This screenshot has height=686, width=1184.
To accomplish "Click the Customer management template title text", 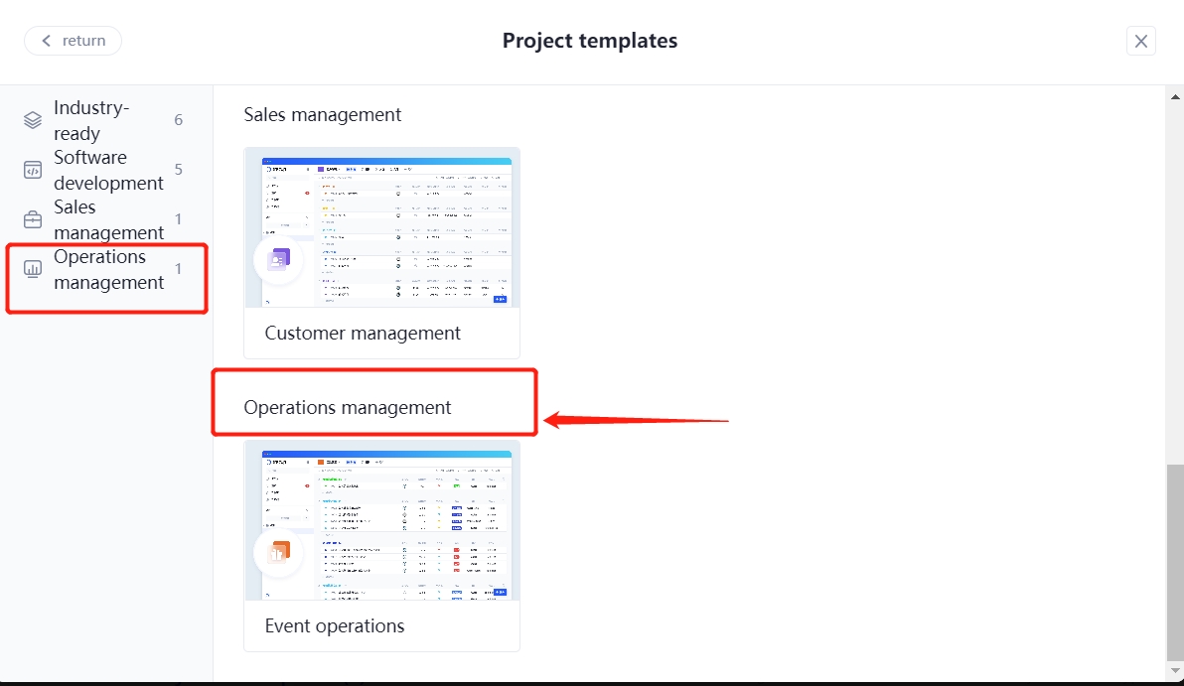I will [362, 333].
